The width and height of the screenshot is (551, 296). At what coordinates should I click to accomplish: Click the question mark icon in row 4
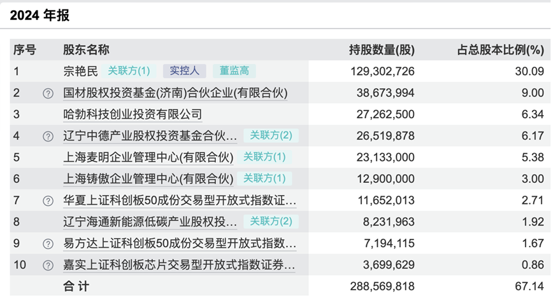(x=48, y=137)
